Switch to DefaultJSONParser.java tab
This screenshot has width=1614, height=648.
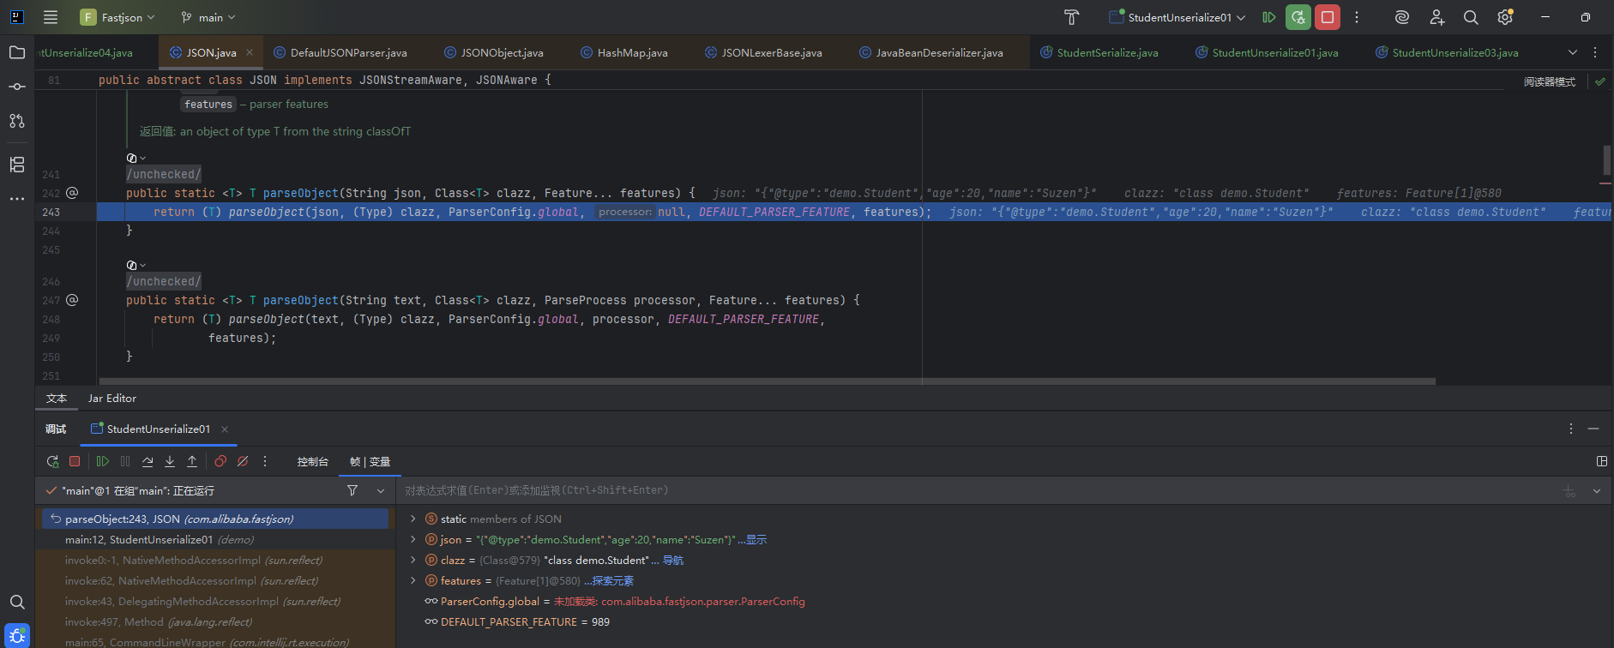click(x=340, y=52)
